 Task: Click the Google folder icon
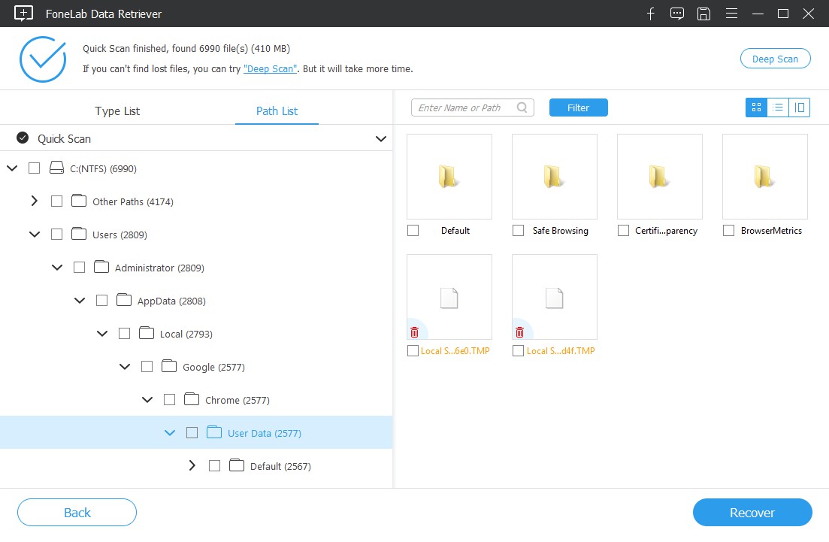point(169,366)
